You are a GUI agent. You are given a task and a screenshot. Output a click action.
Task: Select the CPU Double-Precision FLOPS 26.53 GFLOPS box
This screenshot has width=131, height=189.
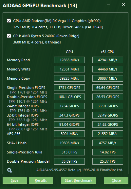pyautogui.click(x=108, y=97)
